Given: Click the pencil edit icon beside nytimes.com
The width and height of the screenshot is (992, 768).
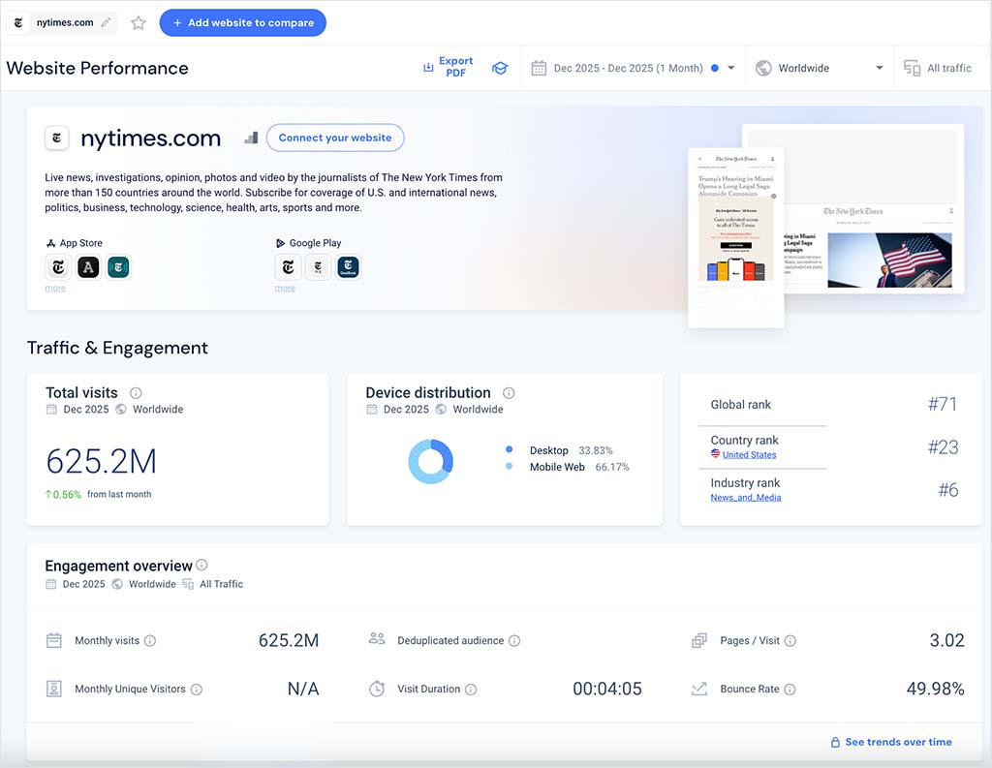Looking at the screenshot, I should pyautogui.click(x=107, y=23).
